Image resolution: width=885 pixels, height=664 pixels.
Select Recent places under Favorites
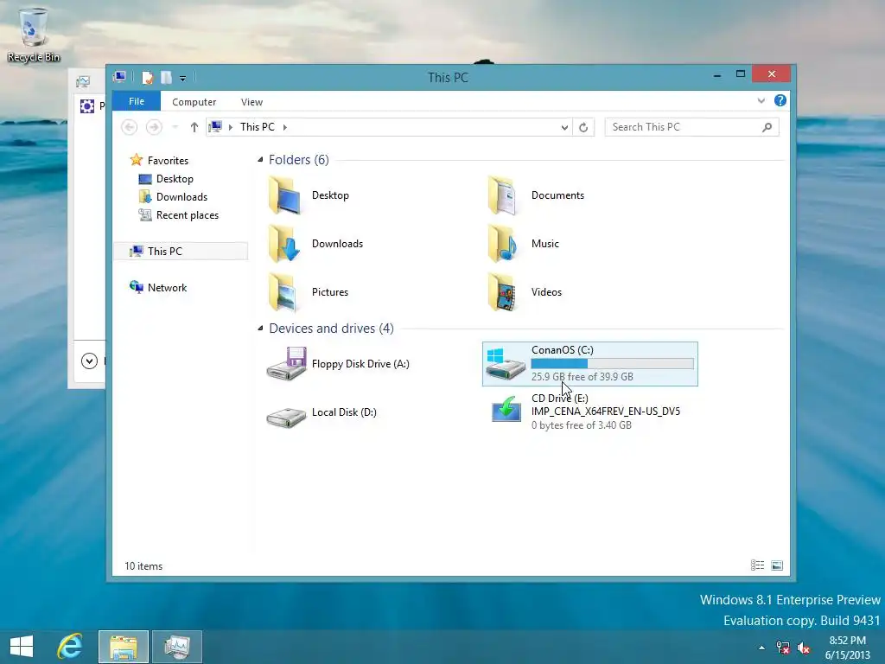(x=178, y=215)
